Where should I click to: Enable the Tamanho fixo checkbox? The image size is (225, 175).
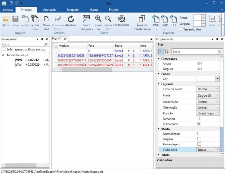(181, 29)
